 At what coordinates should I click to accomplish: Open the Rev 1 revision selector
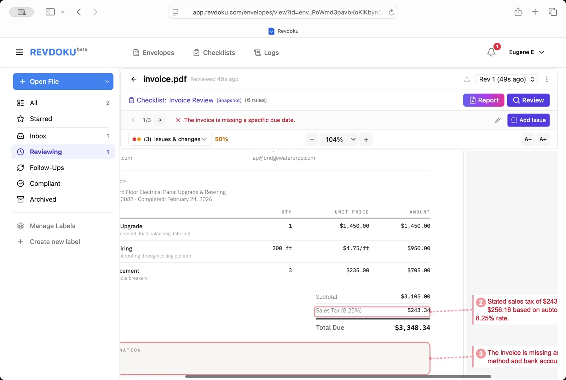pos(506,79)
